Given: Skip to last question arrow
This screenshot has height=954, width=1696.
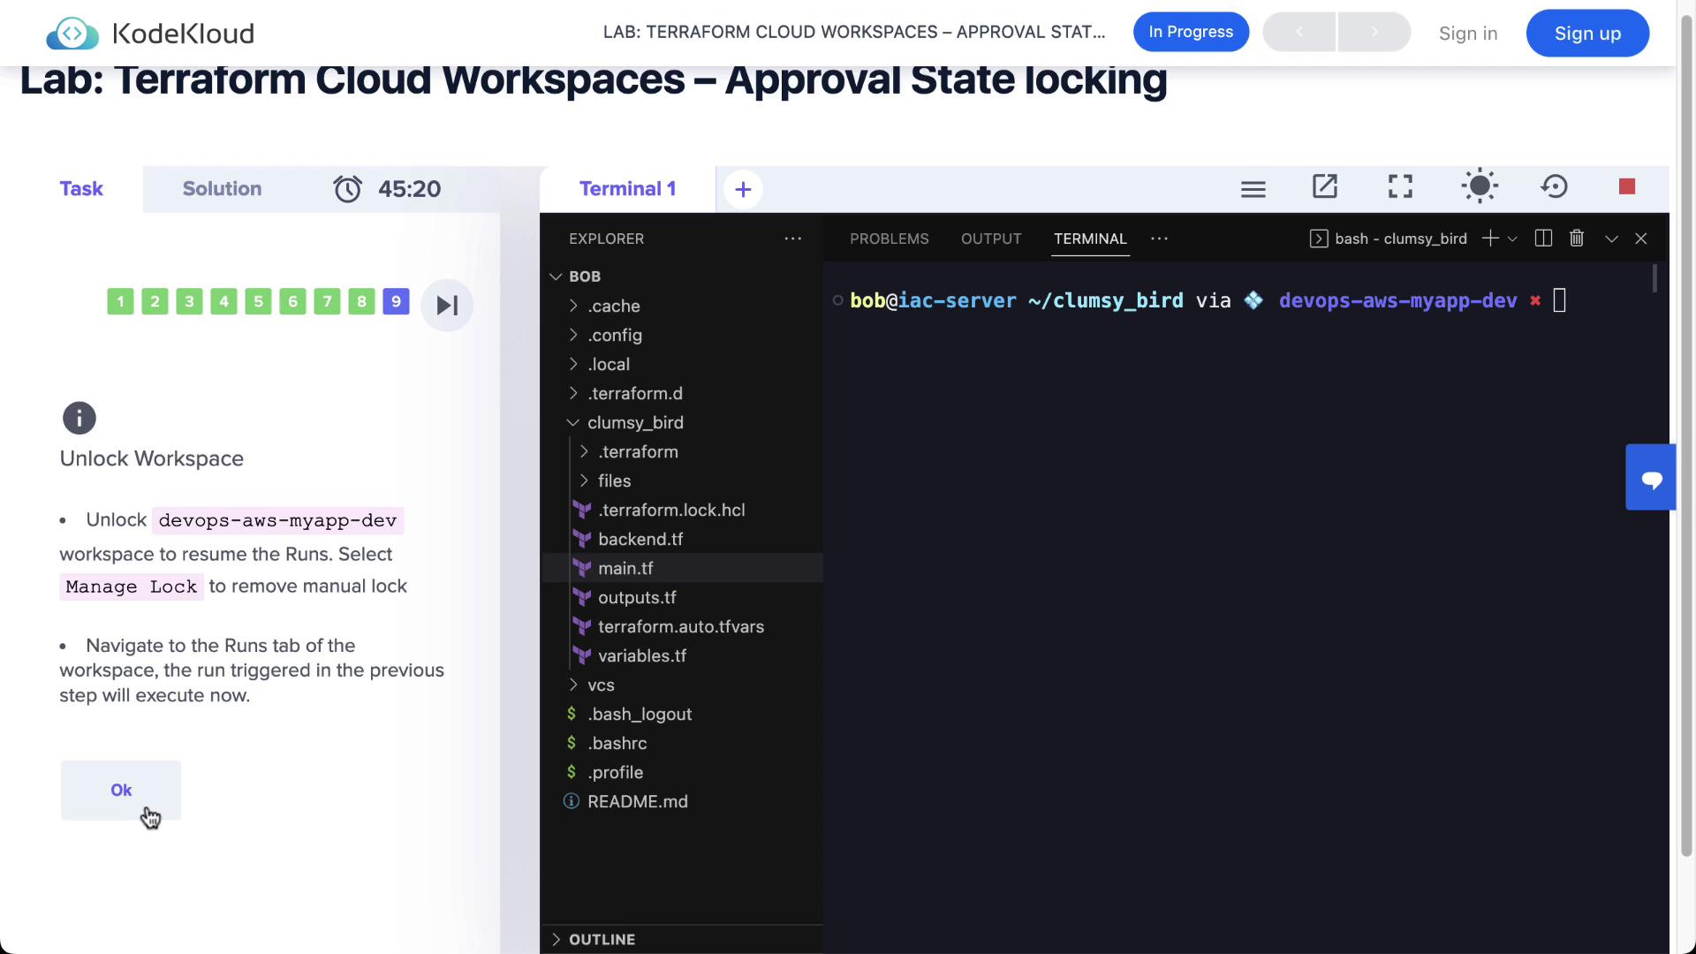Looking at the screenshot, I should [x=447, y=306].
